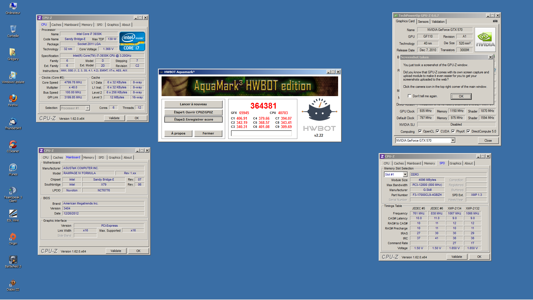Open the Processor #1 selection dropdown
The height and width of the screenshot is (300, 533).
(87, 108)
